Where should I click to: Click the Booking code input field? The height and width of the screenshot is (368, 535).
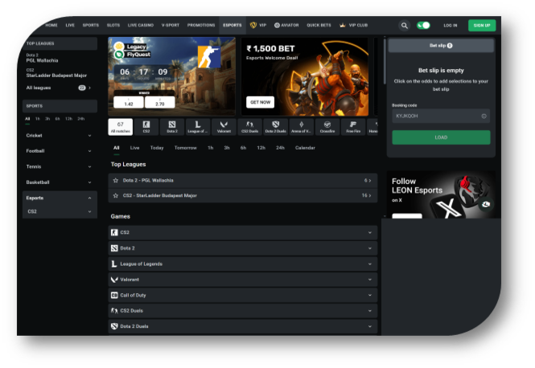pos(441,116)
